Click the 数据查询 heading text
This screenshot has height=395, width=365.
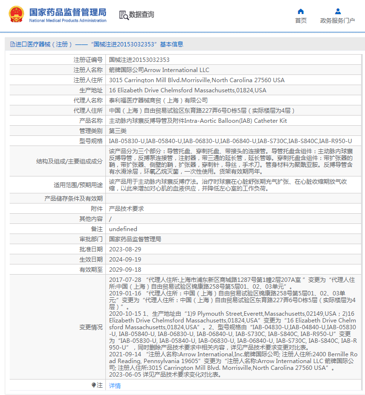point(142,15)
